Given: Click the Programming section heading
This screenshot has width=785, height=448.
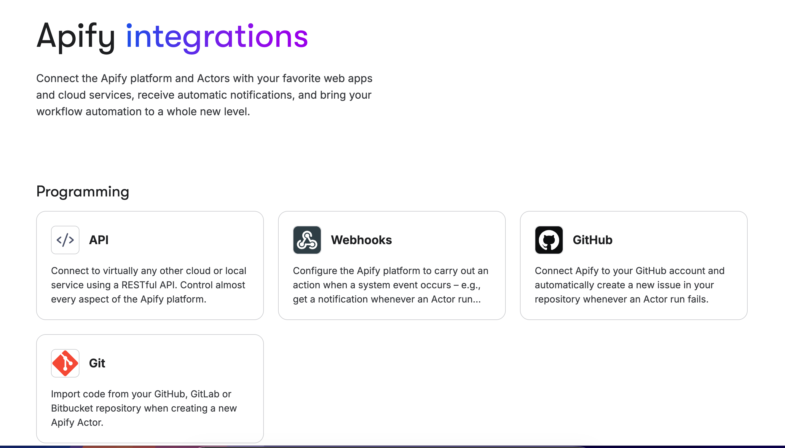Looking at the screenshot, I should pyautogui.click(x=82, y=191).
